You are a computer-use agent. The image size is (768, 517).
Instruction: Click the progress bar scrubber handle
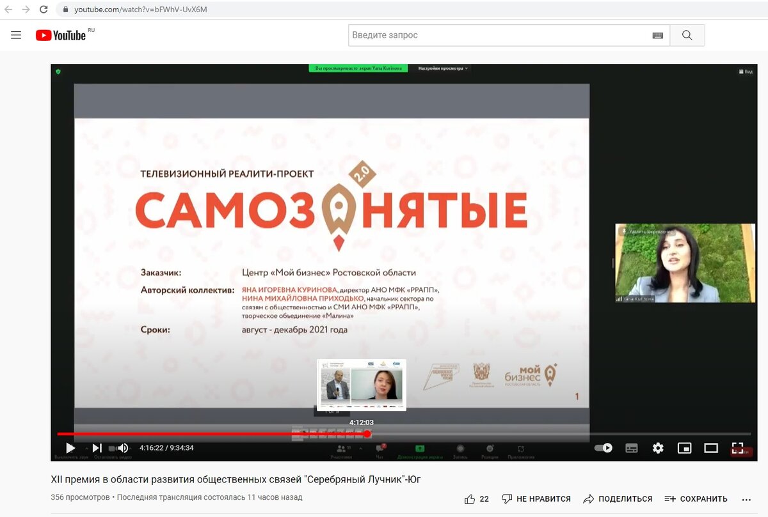[367, 434]
